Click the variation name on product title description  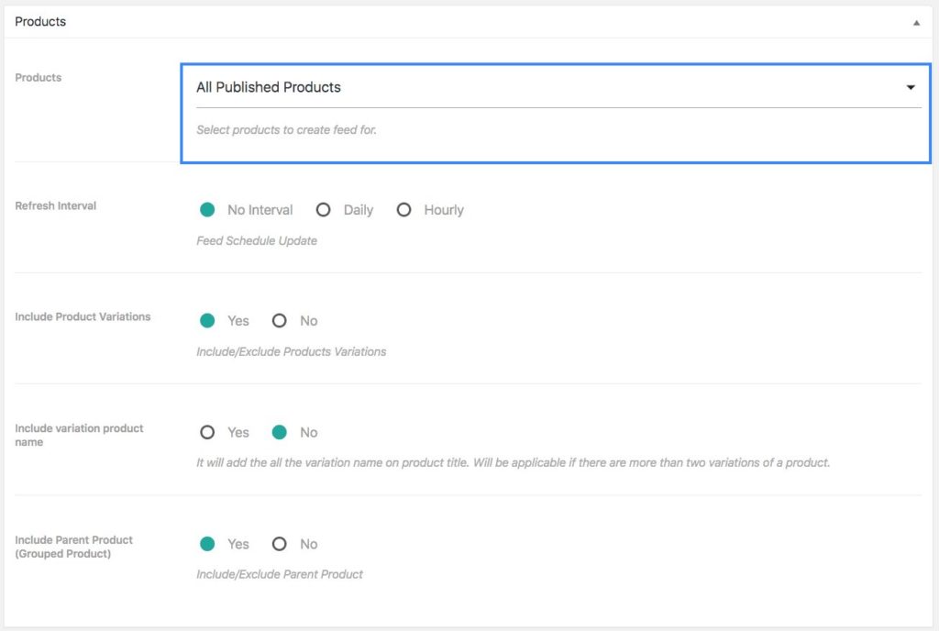point(513,463)
